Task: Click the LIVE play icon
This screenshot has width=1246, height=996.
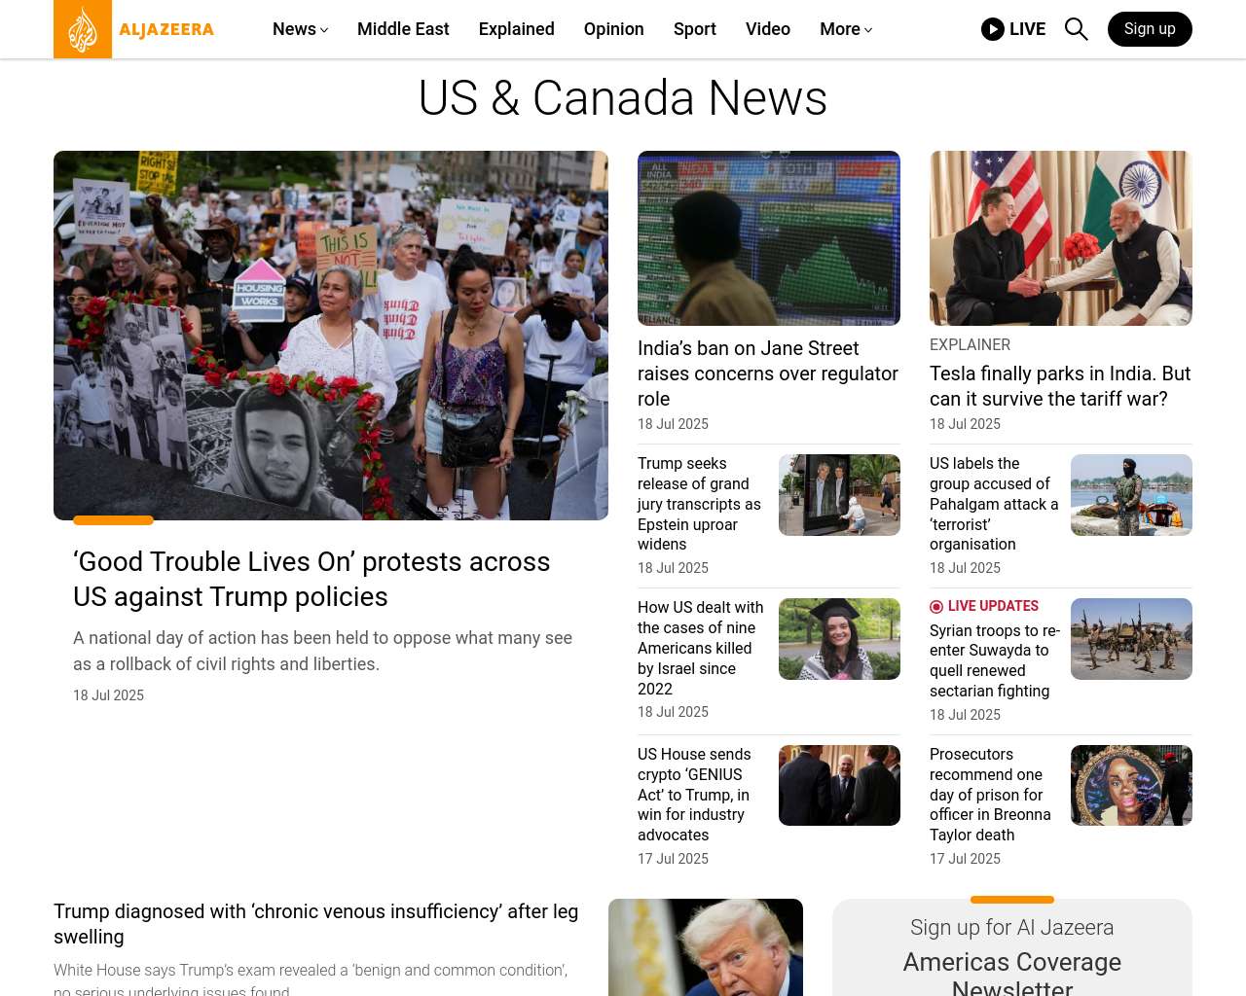Action: [x=992, y=29]
